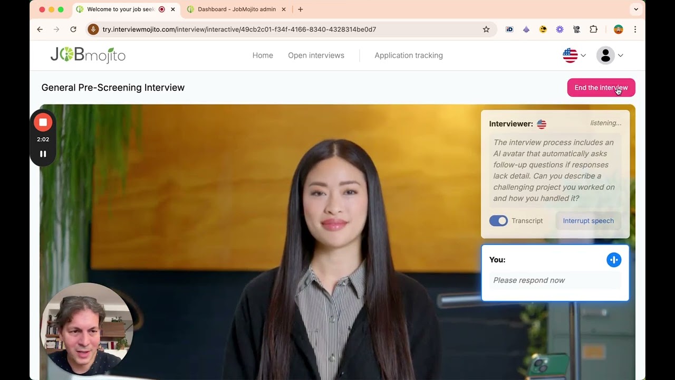This screenshot has height=380, width=675.
Task: Click the 2:02 recording timer
Action: 43,139
